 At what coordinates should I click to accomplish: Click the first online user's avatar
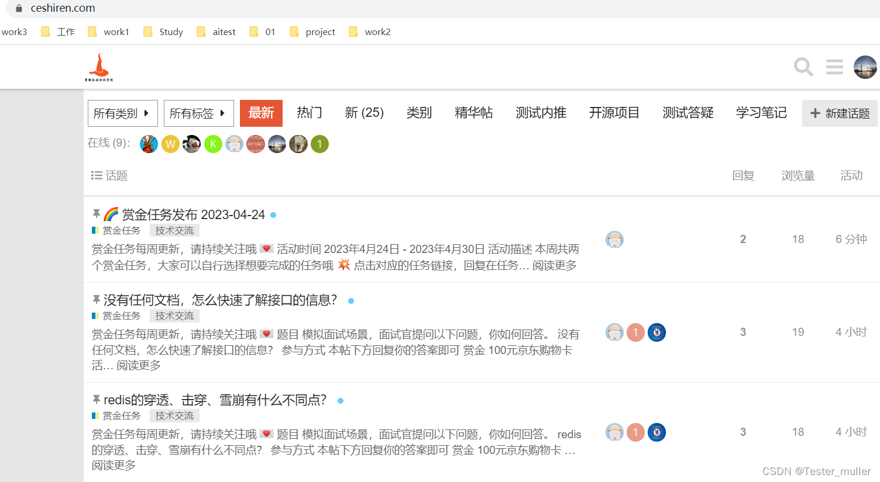point(149,144)
